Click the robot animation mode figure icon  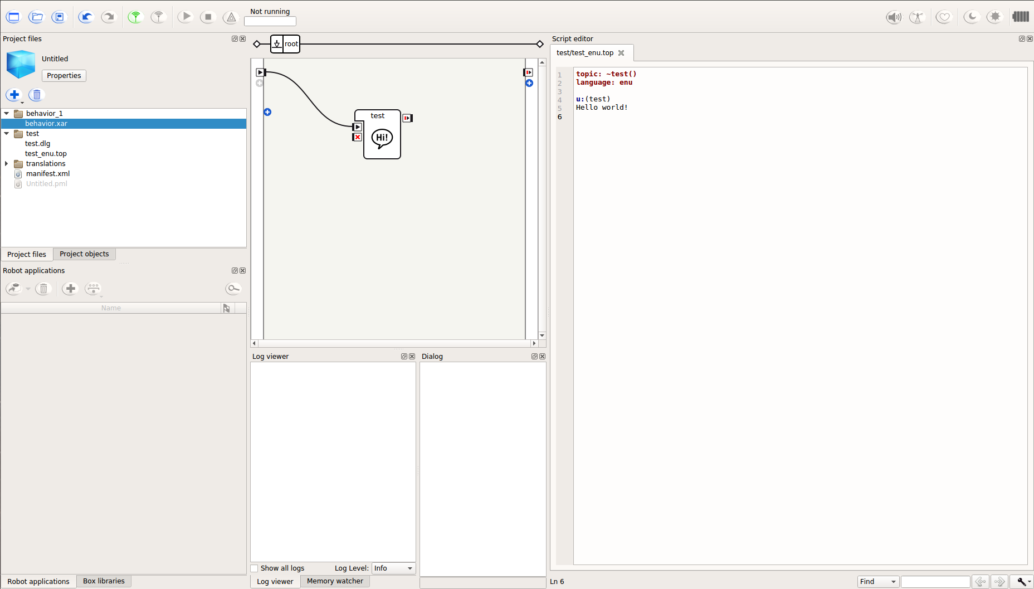coord(917,17)
